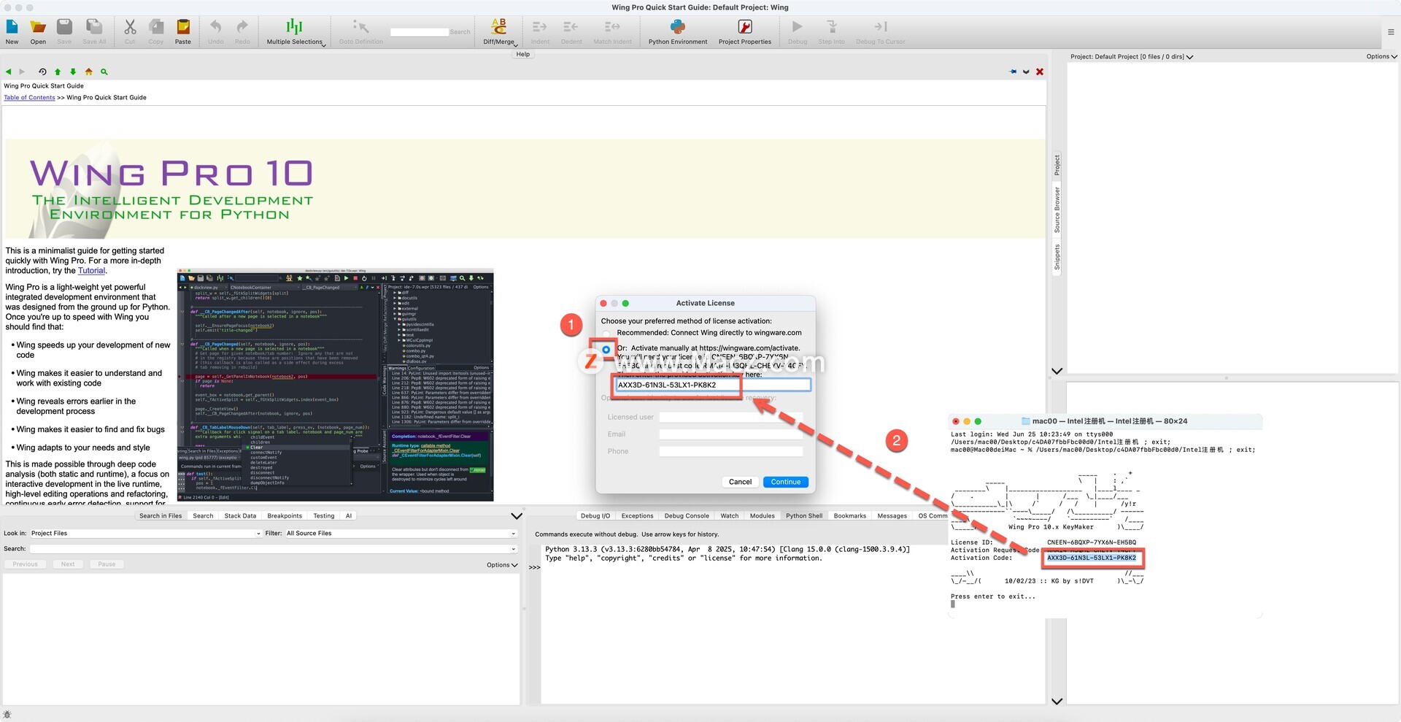Open the Filter All Source Files dropdown
Image resolution: width=1401 pixels, height=722 pixels.
(x=401, y=534)
